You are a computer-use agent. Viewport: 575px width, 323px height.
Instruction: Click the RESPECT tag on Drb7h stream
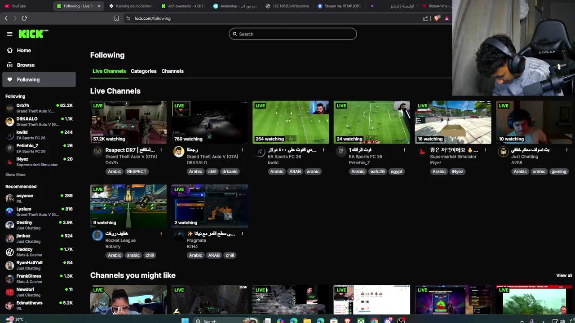click(x=137, y=171)
